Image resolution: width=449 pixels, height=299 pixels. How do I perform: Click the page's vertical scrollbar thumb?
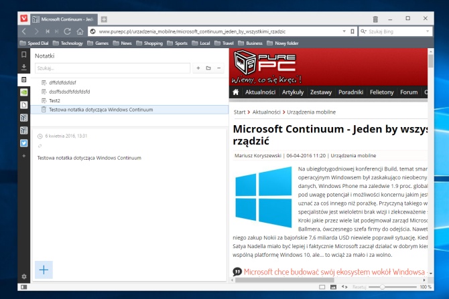click(x=431, y=61)
